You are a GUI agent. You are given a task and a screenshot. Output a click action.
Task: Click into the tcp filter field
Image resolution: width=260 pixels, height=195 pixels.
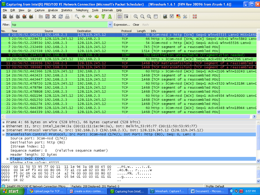[60, 25]
